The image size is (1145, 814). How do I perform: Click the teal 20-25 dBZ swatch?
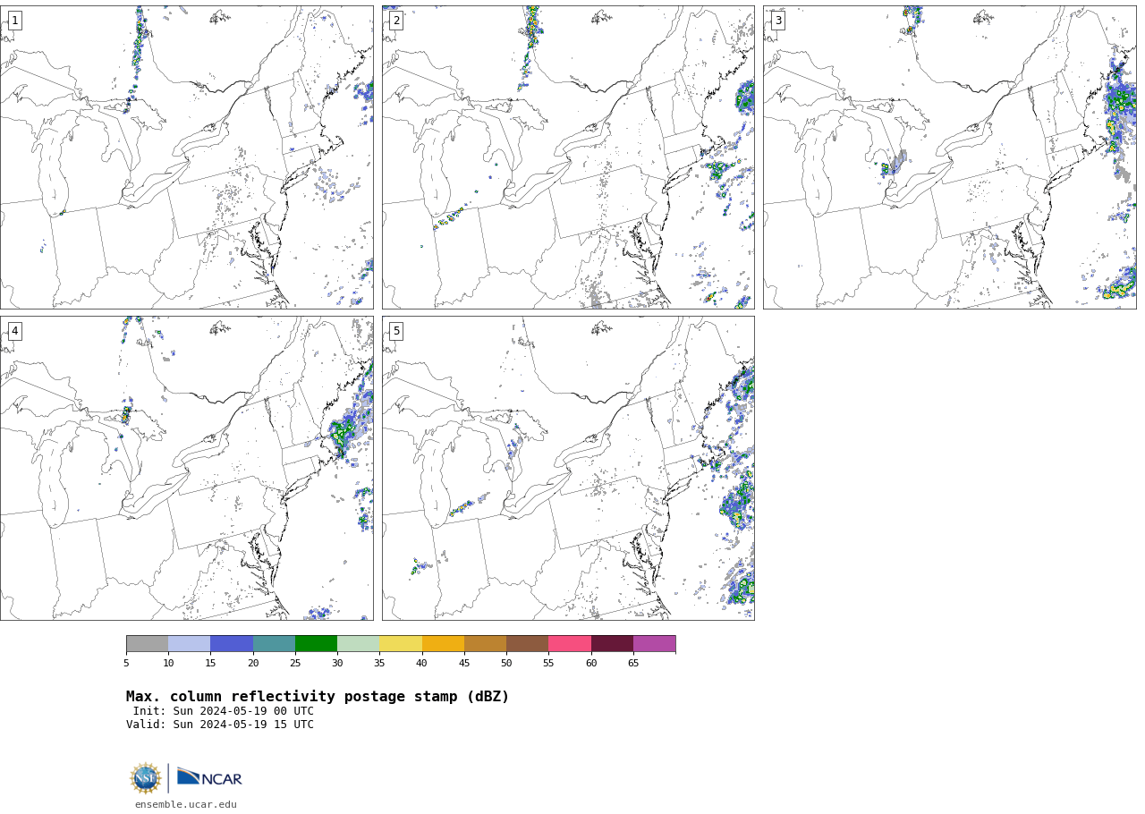tap(274, 644)
